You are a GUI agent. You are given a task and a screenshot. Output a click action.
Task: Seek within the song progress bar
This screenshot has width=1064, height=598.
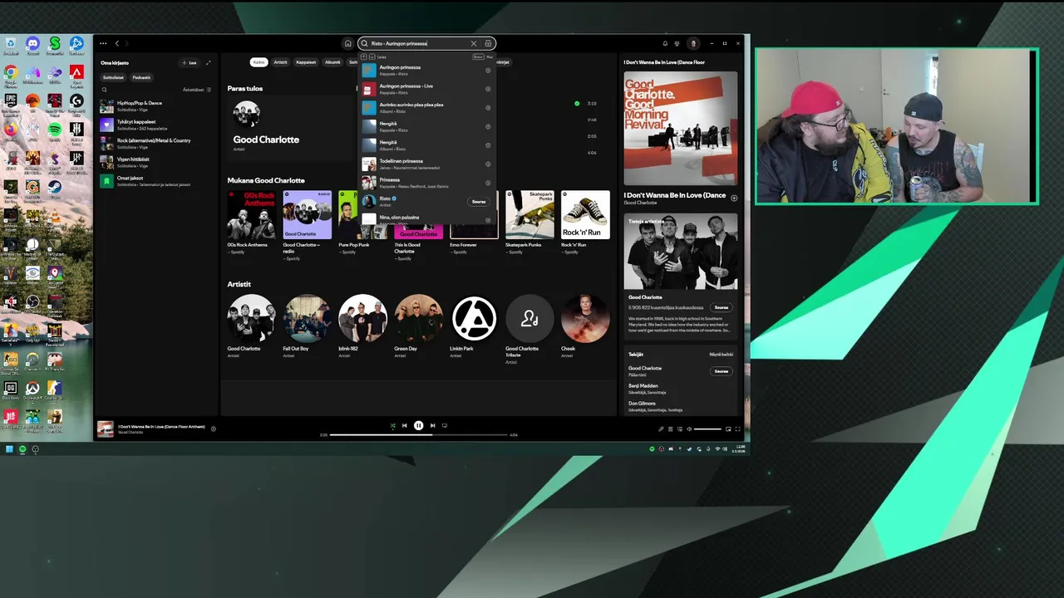click(418, 434)
